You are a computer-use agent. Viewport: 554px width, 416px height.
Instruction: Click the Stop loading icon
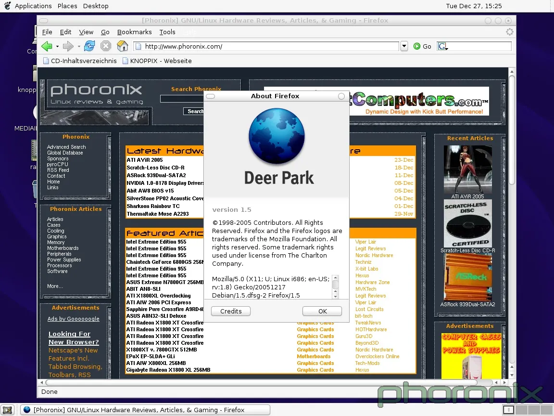coord(106,46)
